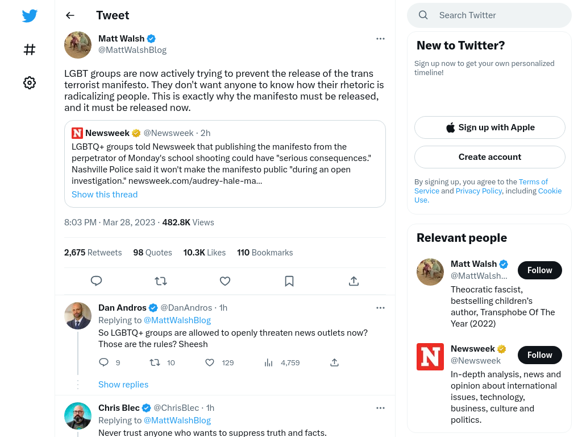The height and width of the screenshot is (437, 582).
Task: Like the main tweet with heart icon
Action: tap(225, 281)
